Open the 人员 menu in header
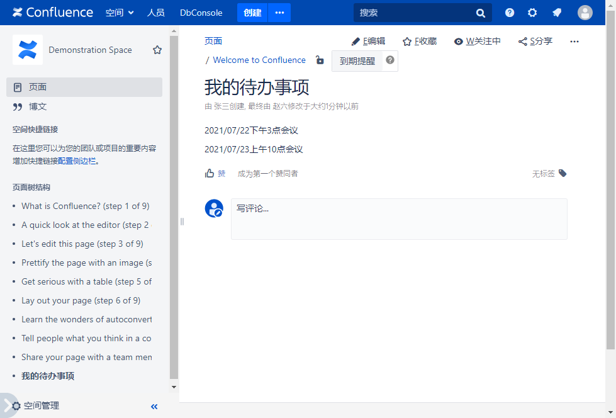 click(156, 13)
